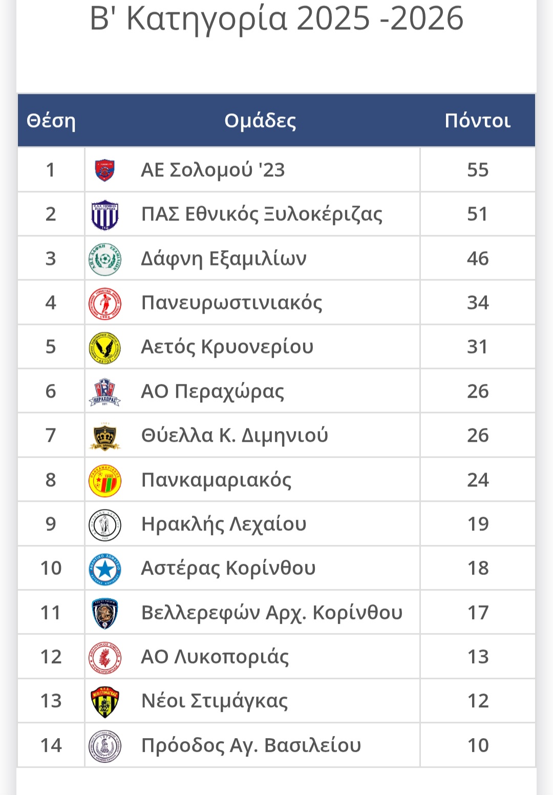
Task: Click the Θύελλα Κ. Διμηνιού crown crest
Action: click(105, 436)
